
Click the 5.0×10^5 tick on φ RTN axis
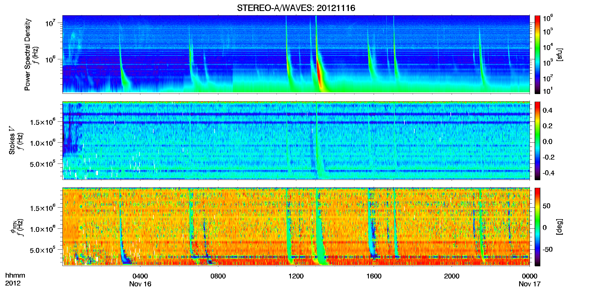[x=43, y=250]
